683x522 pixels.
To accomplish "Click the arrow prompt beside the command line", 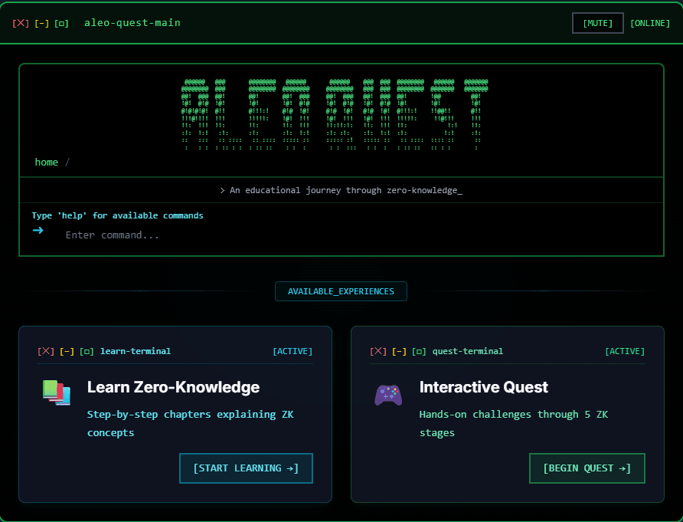I will point(39,230).
